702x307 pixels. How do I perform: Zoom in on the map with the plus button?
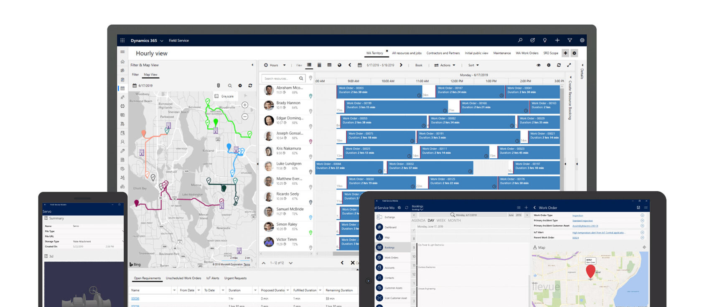[x=245, y=105]
